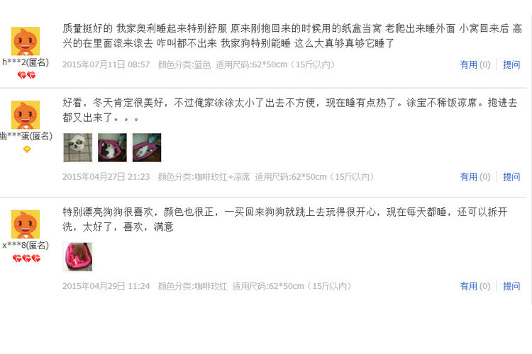Mark the 04月29日 review as 有用
The image size is (532, 354).
pyautogui.click(x=475, y=286)
